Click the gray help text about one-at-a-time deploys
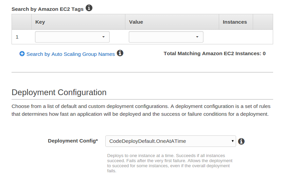The image size is (302, 175). [170, 163]
